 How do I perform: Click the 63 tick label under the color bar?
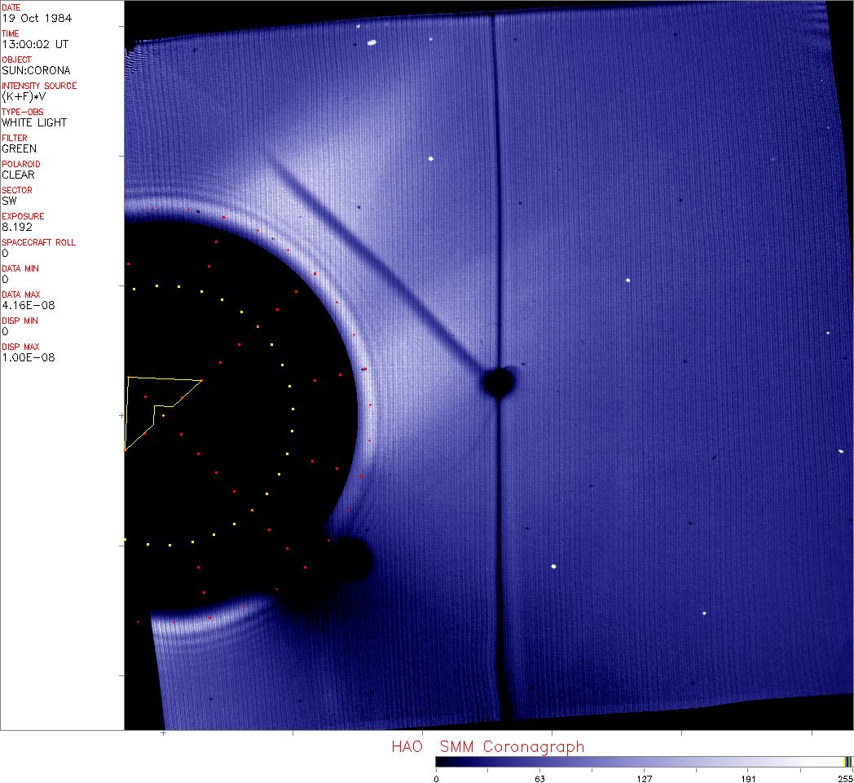[539, 778]
